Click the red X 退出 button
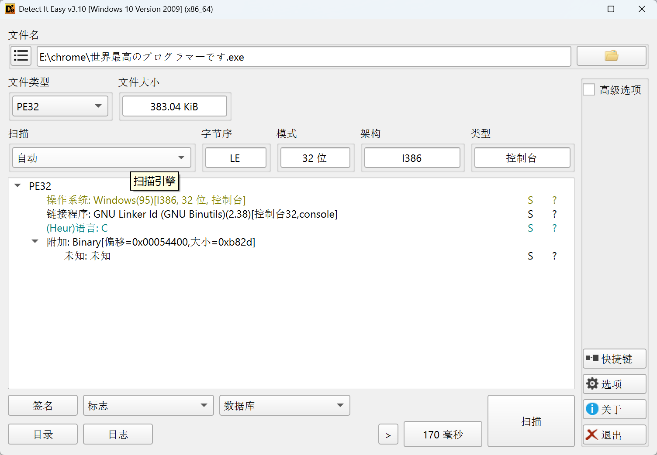 click(x=614, y=435)
